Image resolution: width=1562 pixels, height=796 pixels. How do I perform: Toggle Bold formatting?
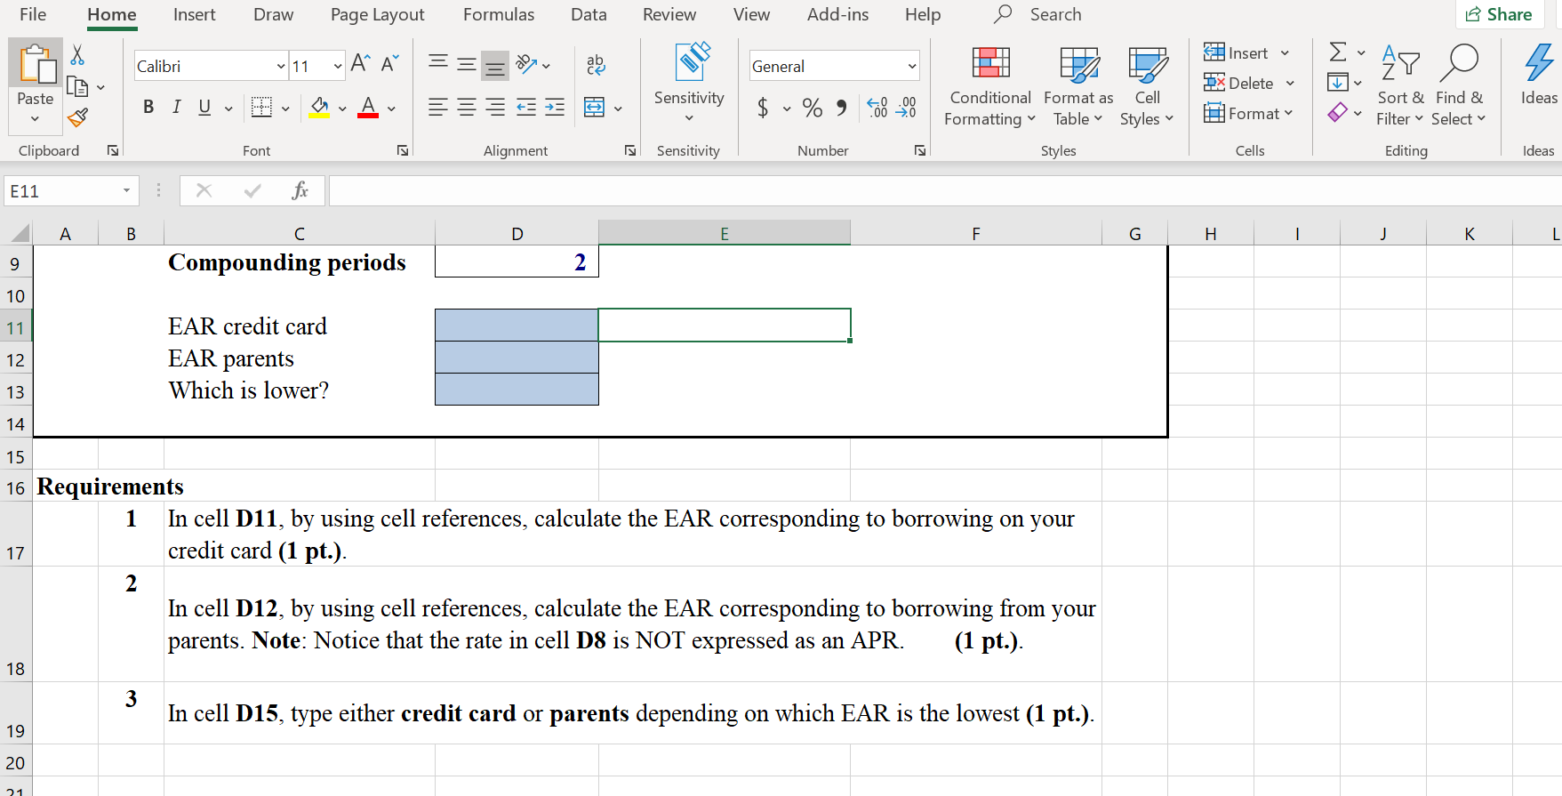pyautogui.click(x=148, y=108)
